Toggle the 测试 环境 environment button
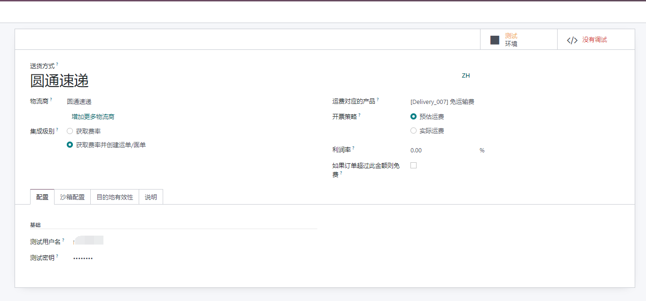This screenshot has height=301, width=646. [519, 40]
